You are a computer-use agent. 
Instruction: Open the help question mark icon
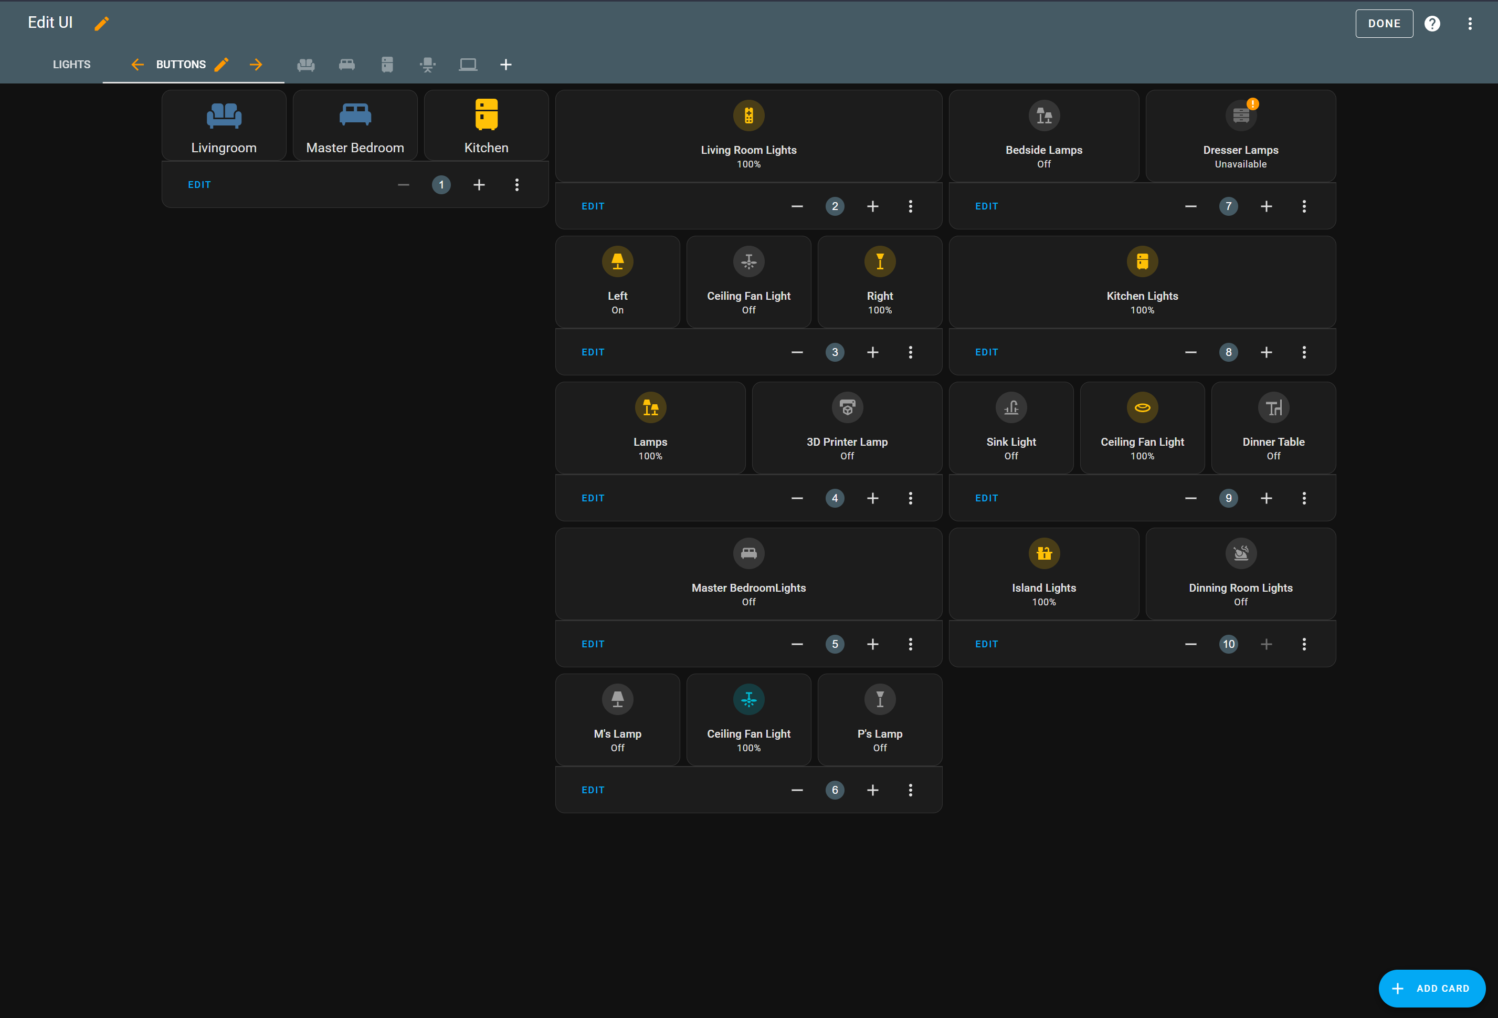pos(1432,23)
